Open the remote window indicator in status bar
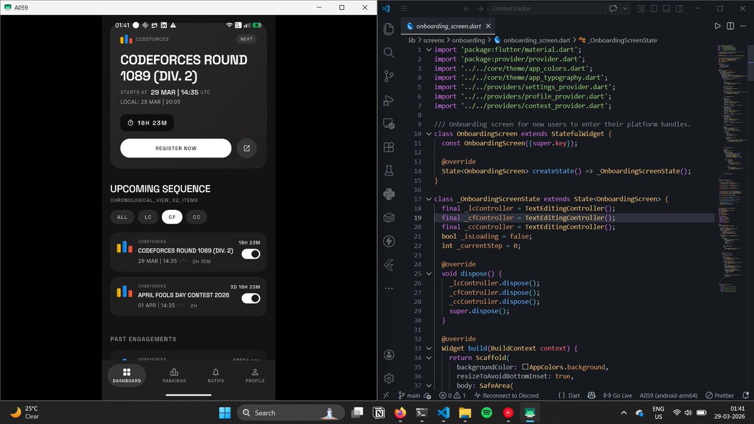The image size is (754, 424). coord(386,396)
